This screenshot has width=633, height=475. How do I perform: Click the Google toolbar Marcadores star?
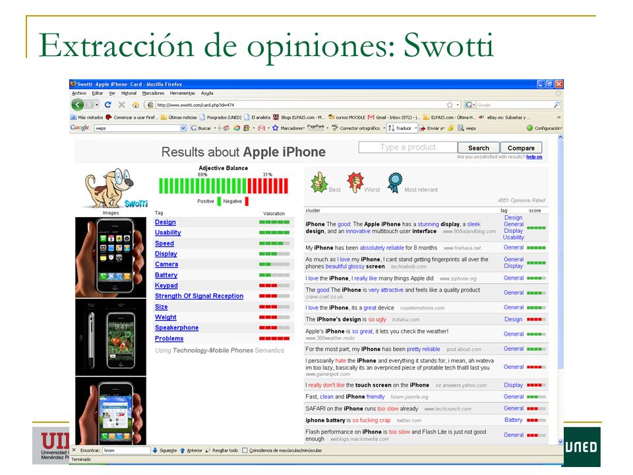(276, 128)
